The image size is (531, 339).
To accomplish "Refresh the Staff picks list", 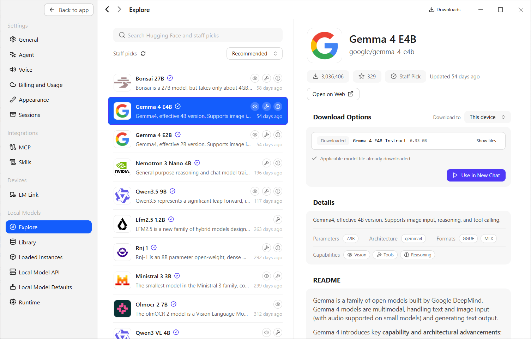I will pos(143,54).
